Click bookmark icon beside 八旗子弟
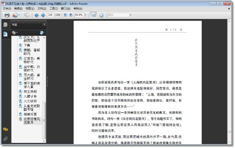 click(x=21, y=96)
